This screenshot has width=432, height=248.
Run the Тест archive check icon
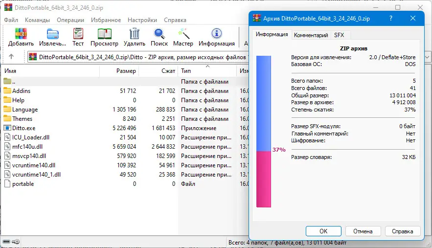78,34
